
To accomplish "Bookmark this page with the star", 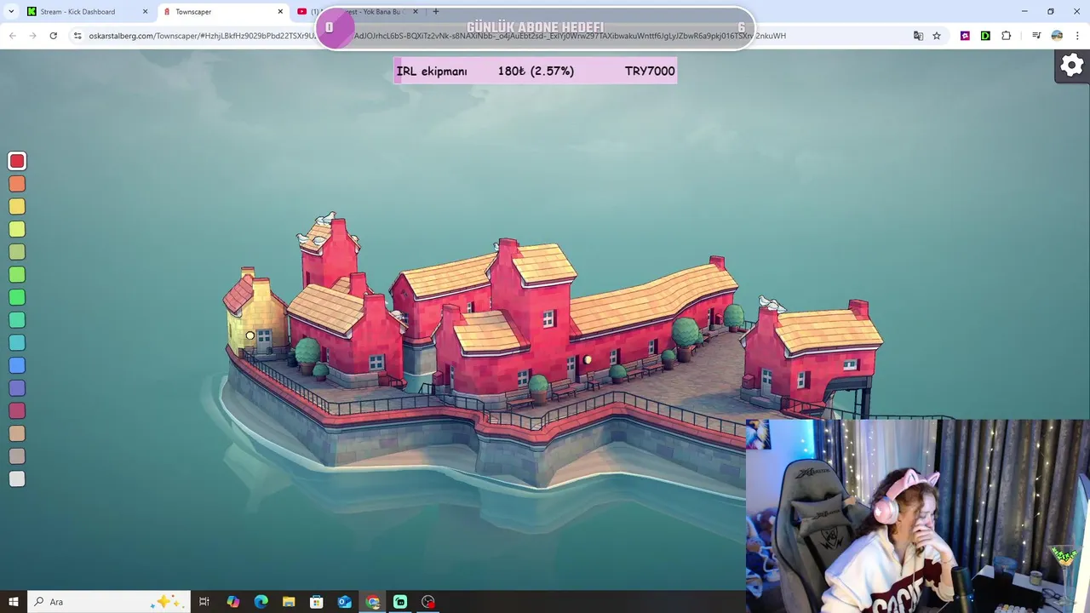I will click(937, 36).
